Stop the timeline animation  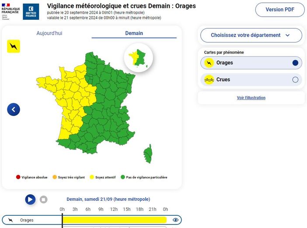43,199
